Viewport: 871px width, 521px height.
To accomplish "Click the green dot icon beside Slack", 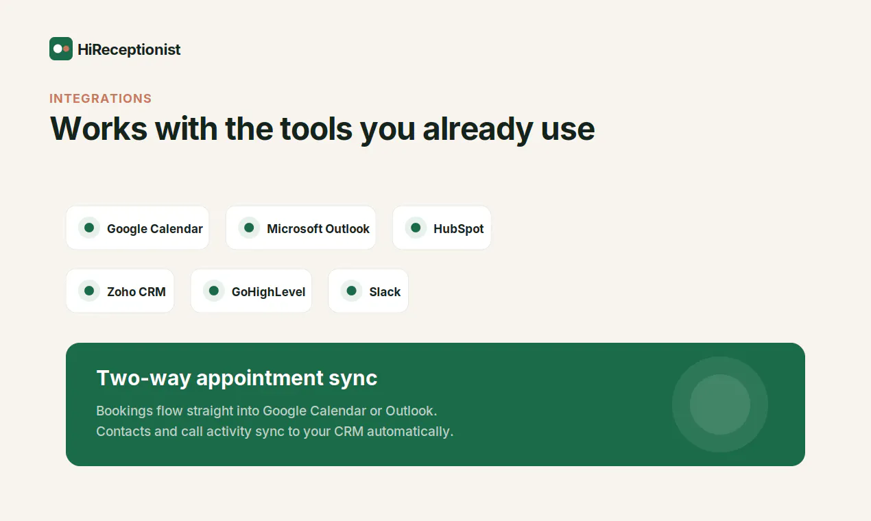I will 351,291.
